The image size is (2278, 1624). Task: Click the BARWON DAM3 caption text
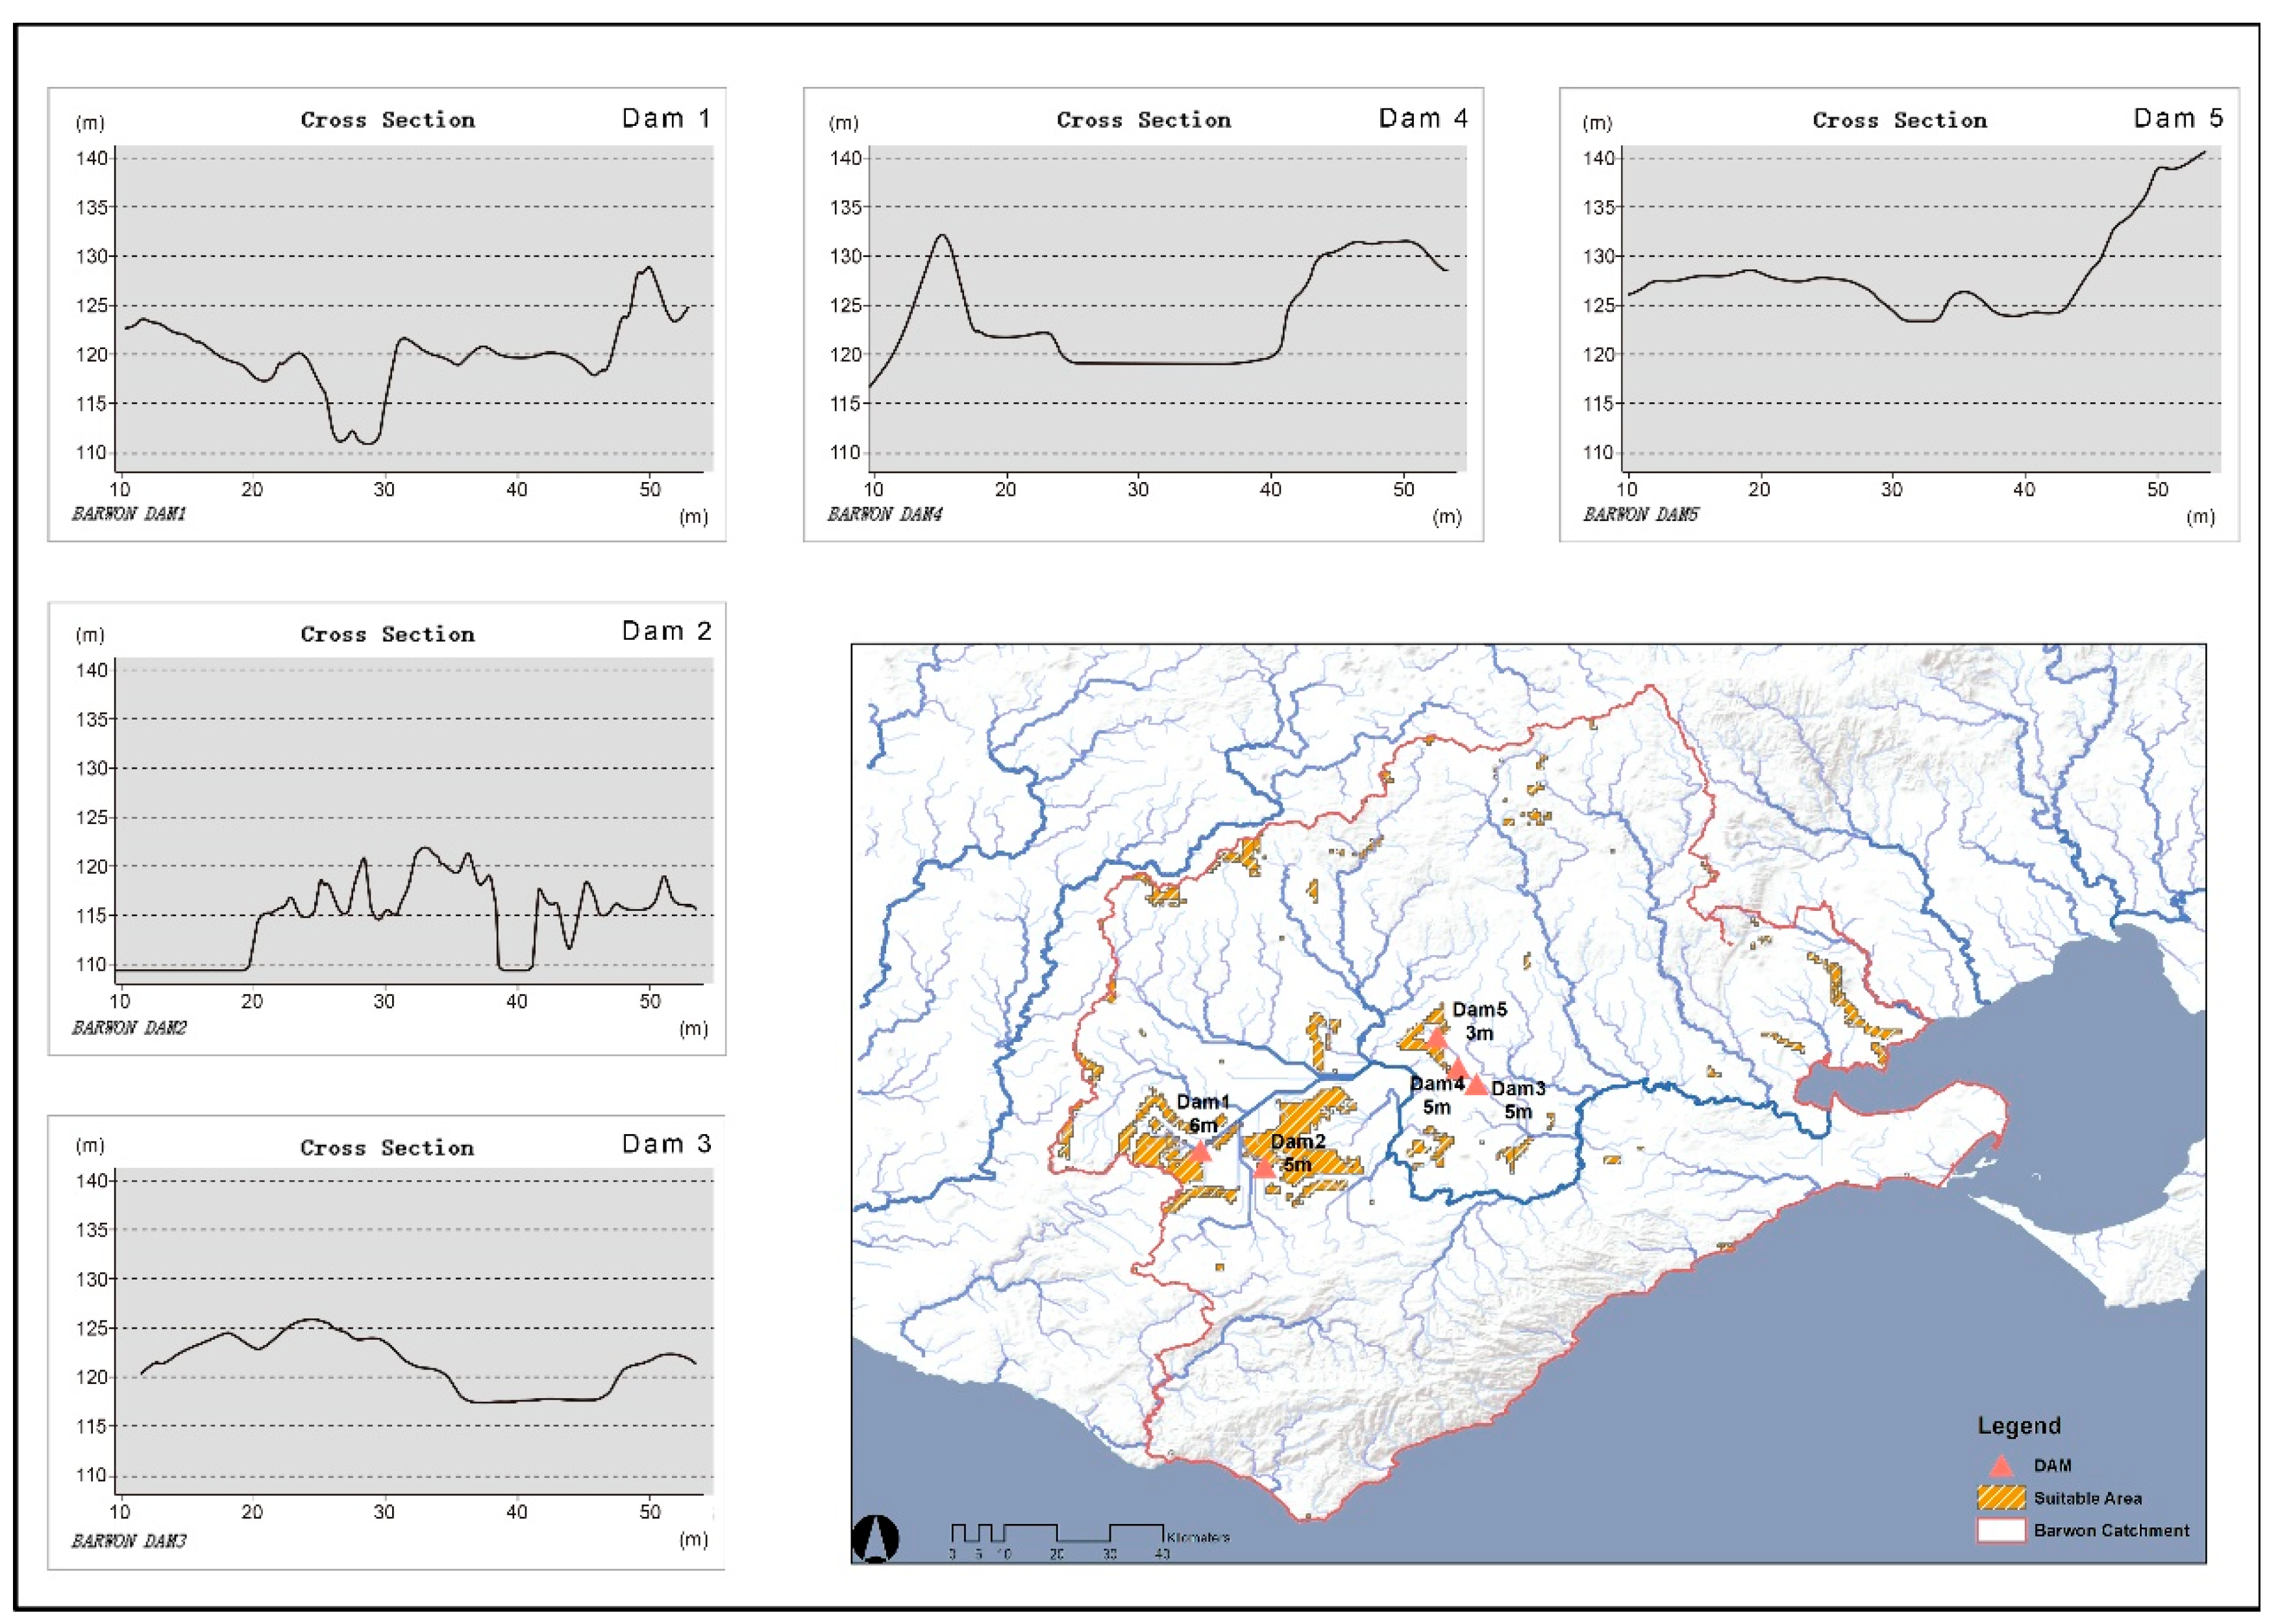(129, 1540)
